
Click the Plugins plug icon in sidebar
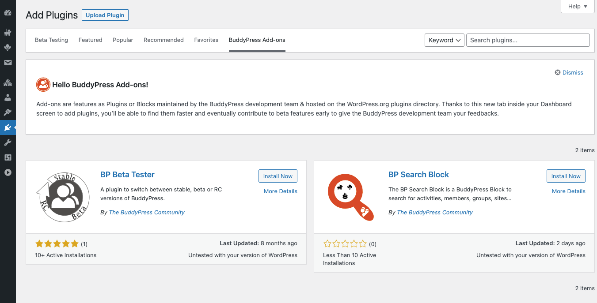[8, 127]
